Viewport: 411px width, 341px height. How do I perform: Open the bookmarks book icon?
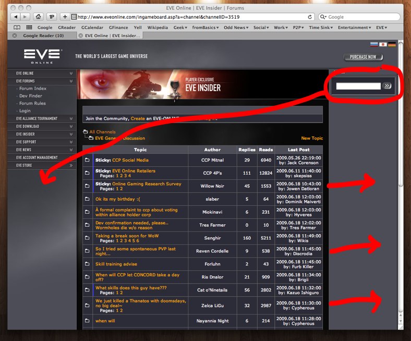coord(17,28)
